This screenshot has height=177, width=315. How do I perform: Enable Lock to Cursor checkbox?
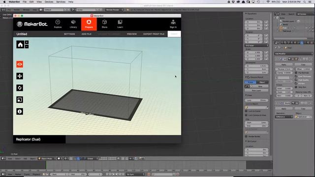246,111
